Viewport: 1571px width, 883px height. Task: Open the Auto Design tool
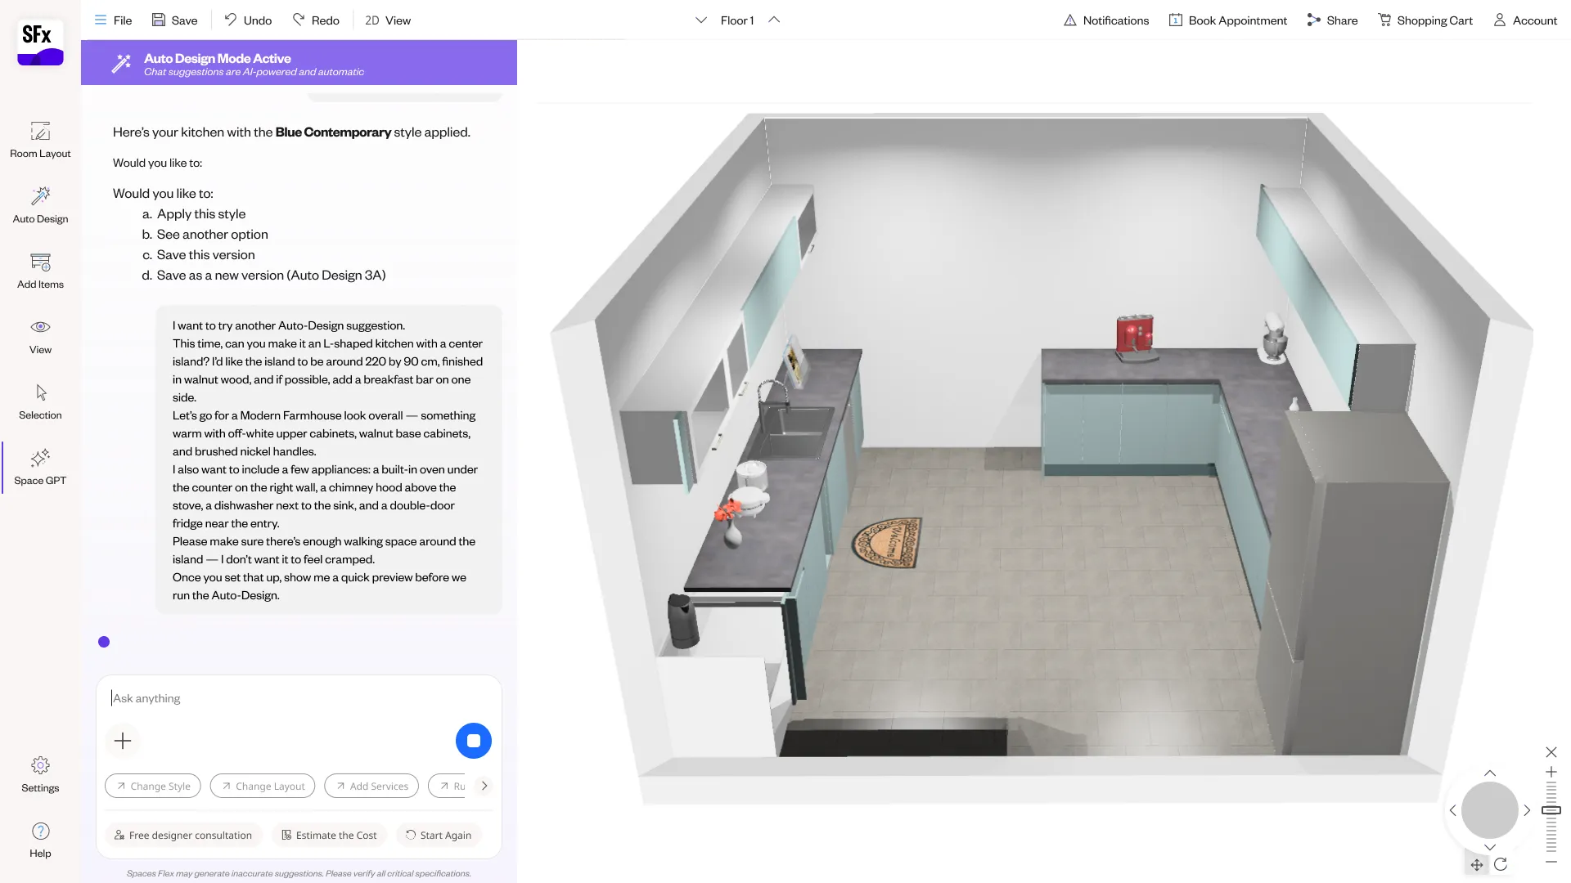point(40,205)
